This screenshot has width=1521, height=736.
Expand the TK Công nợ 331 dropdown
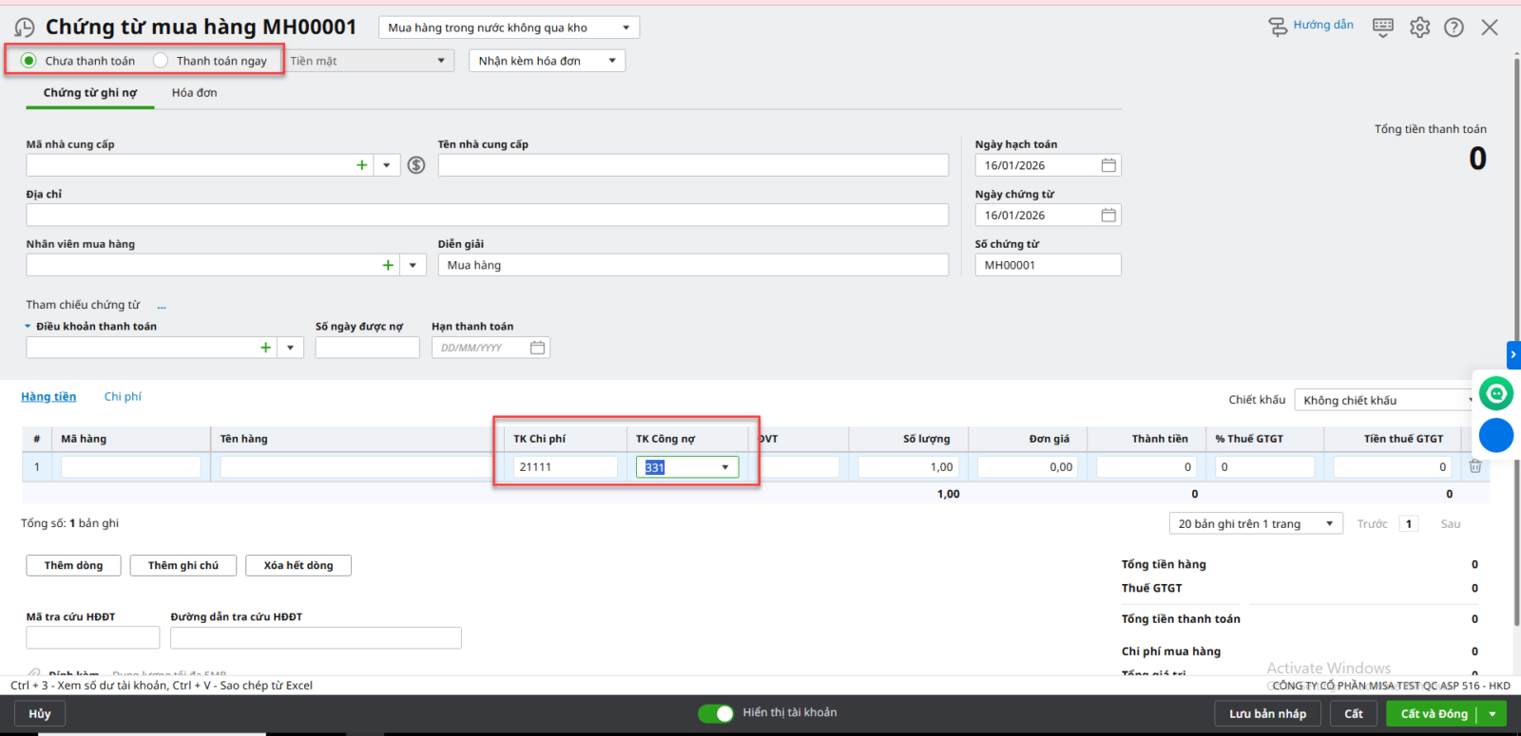click(725, 467)
